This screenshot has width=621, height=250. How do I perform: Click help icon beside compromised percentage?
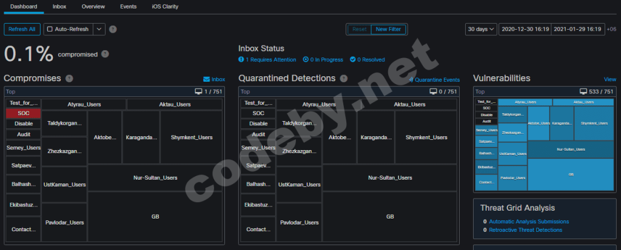click(x=105, y=54)
